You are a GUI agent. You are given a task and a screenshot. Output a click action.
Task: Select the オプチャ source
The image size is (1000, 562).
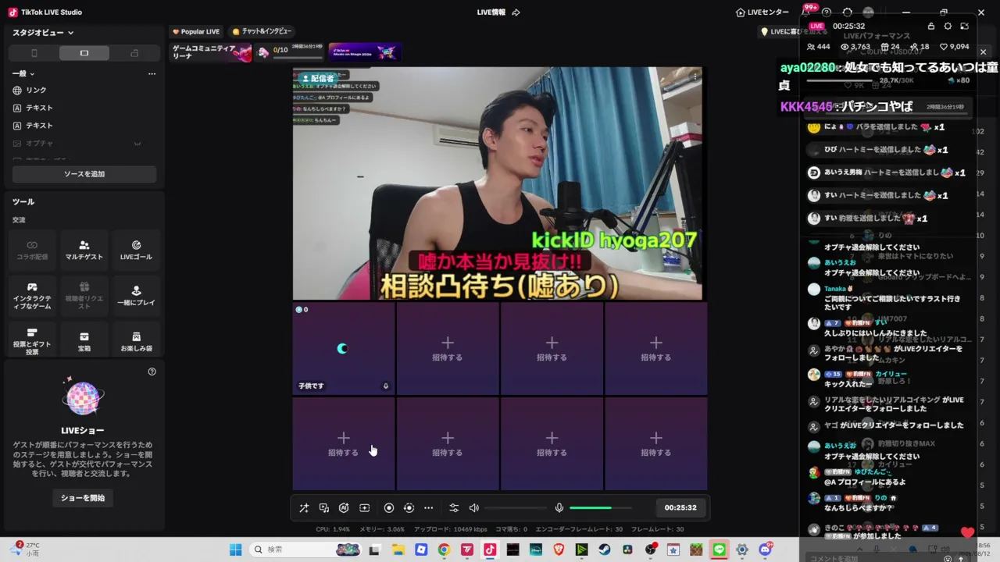tap(84, 144)
